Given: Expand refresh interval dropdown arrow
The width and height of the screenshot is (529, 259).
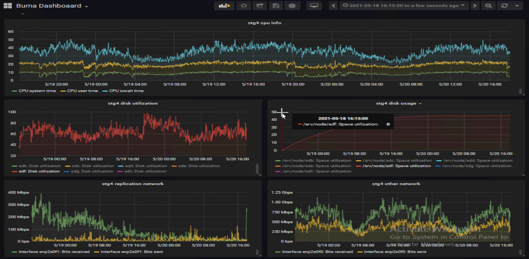Looking at the screenshot, I should pyautogui.click(x=517, y=6).
